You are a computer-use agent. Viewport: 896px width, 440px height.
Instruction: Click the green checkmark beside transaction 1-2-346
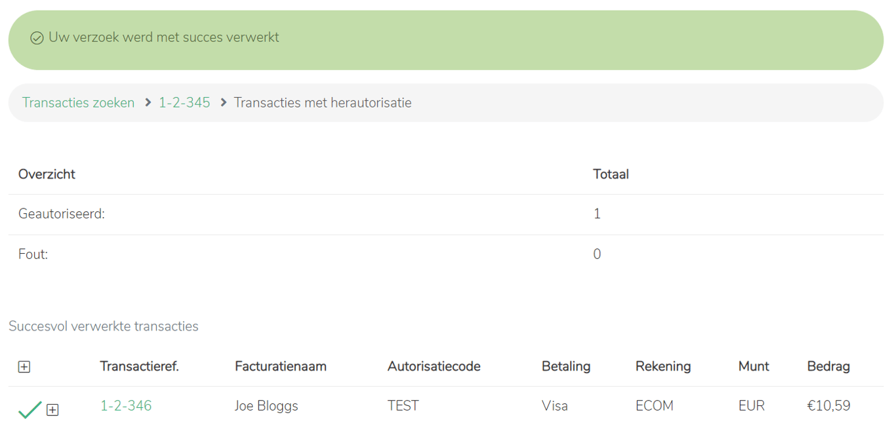30,410
